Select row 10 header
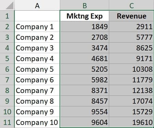 (7, 112)
